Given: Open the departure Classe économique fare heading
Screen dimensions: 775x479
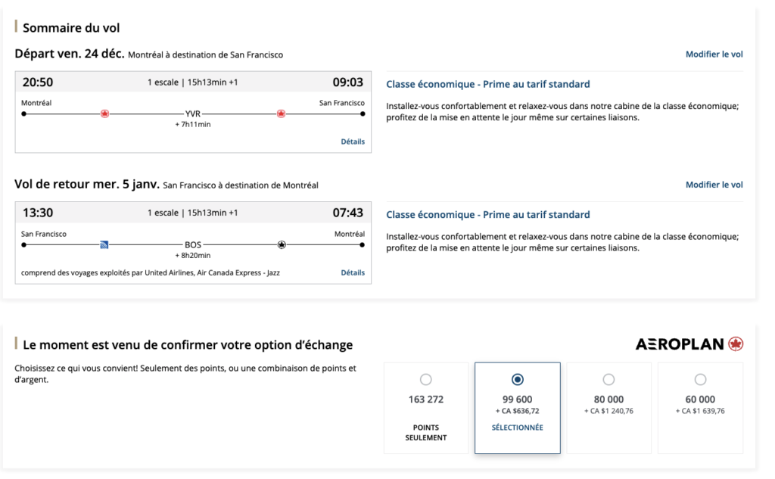Looking at the screenshot, I should [x=487, y=84].
